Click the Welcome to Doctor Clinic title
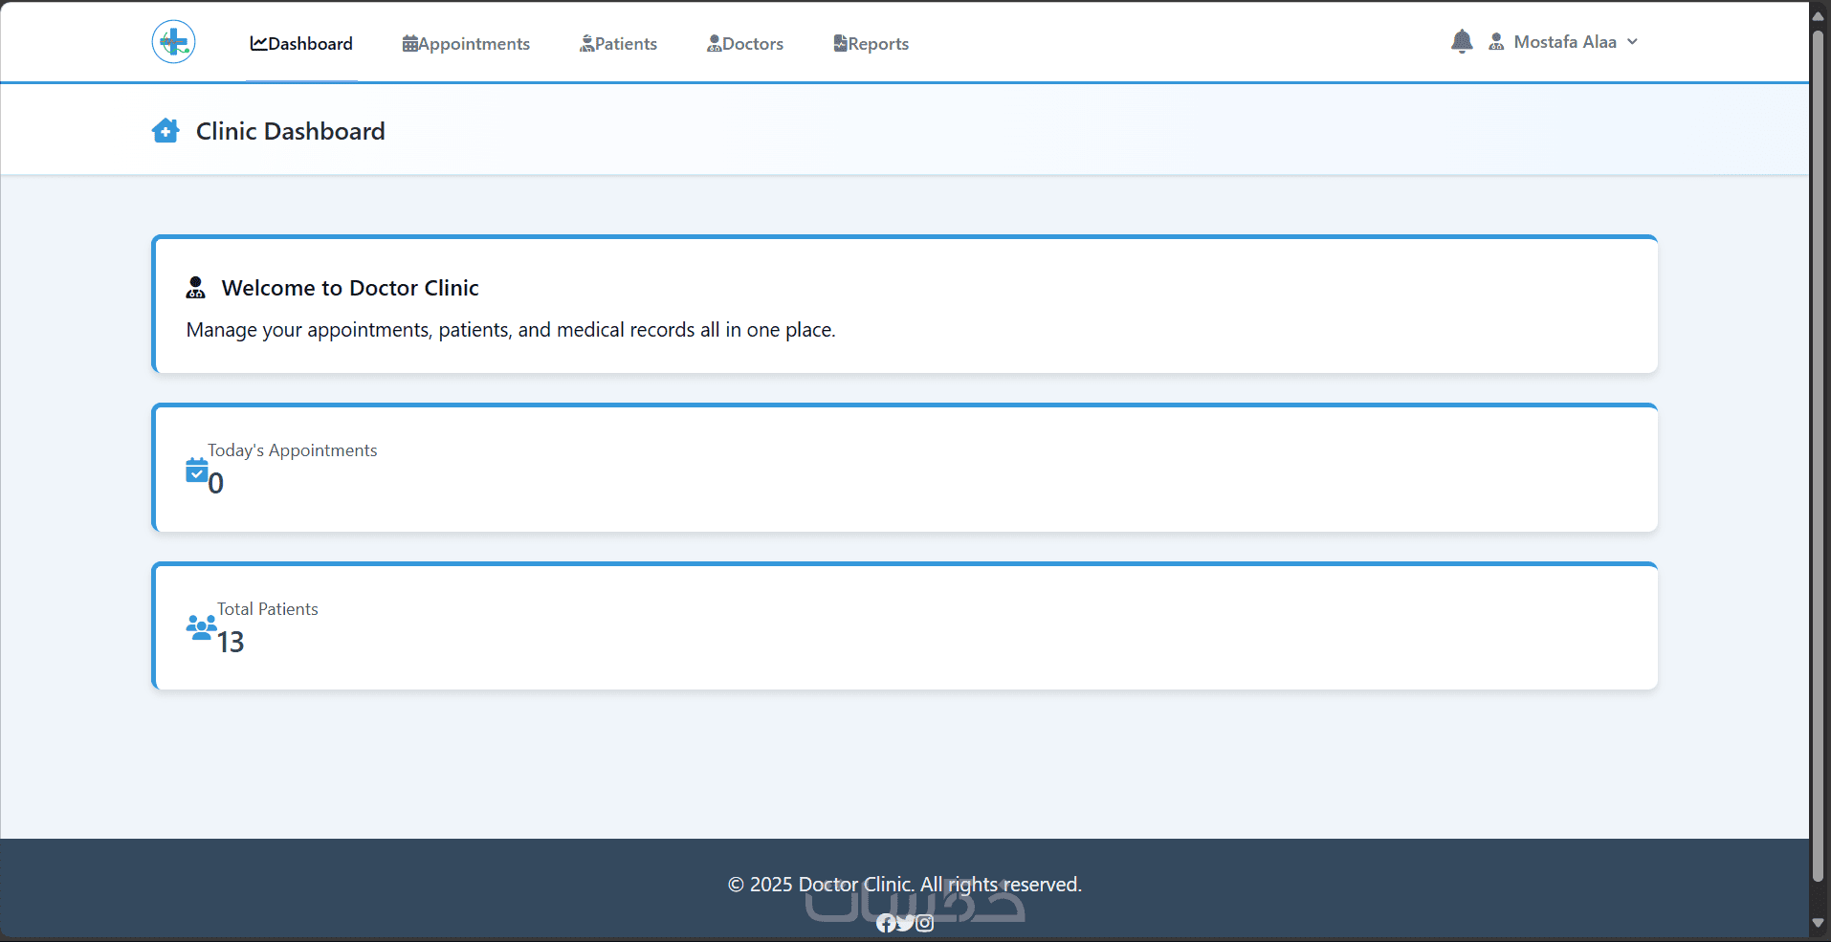Screen dimensions: 1831x942 (x=350, y=288)
